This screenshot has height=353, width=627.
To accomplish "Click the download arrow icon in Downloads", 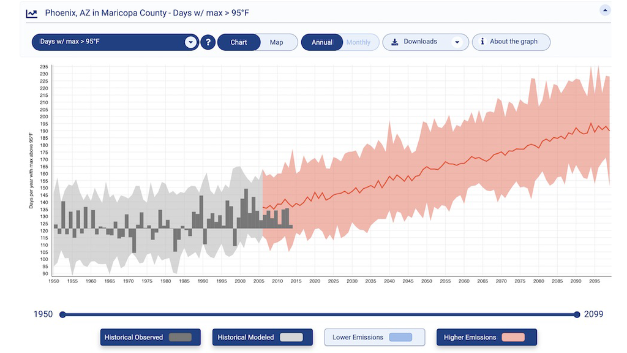I will click(394, 42).
